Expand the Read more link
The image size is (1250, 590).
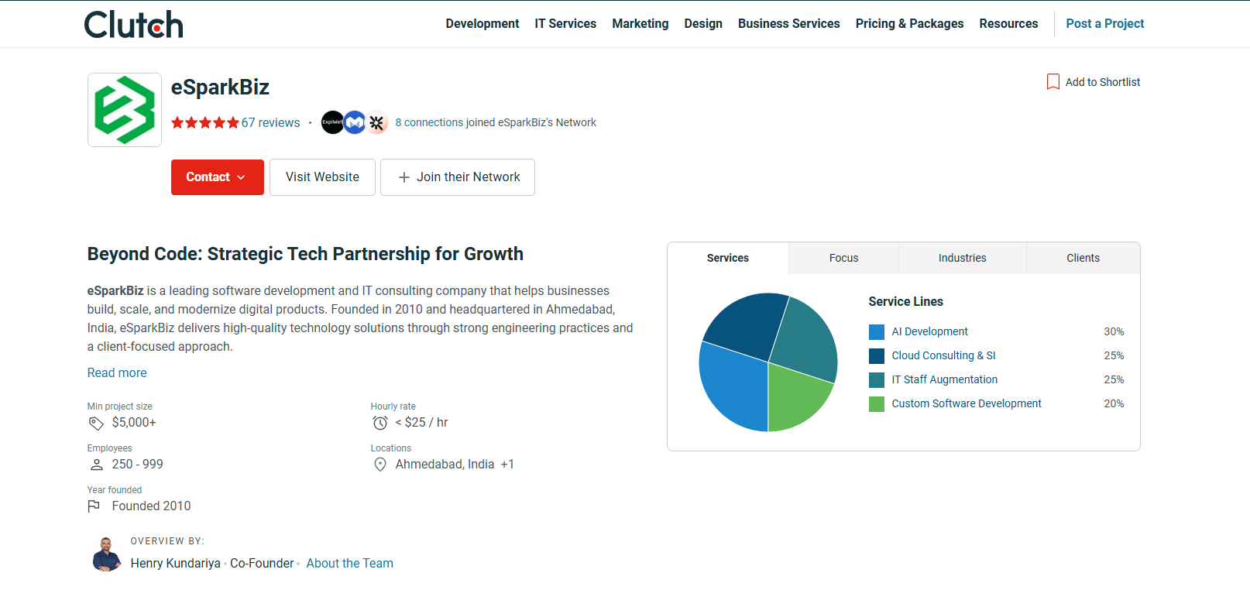(x=117, y=373)
